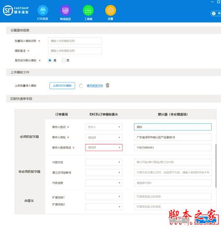The height and width of the screenshot is (228, 221).
Task: Open the 设置 gear icon
Action: 111,10
